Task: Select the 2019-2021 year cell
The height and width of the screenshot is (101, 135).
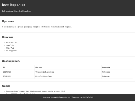Action: [x=18, y=76]
